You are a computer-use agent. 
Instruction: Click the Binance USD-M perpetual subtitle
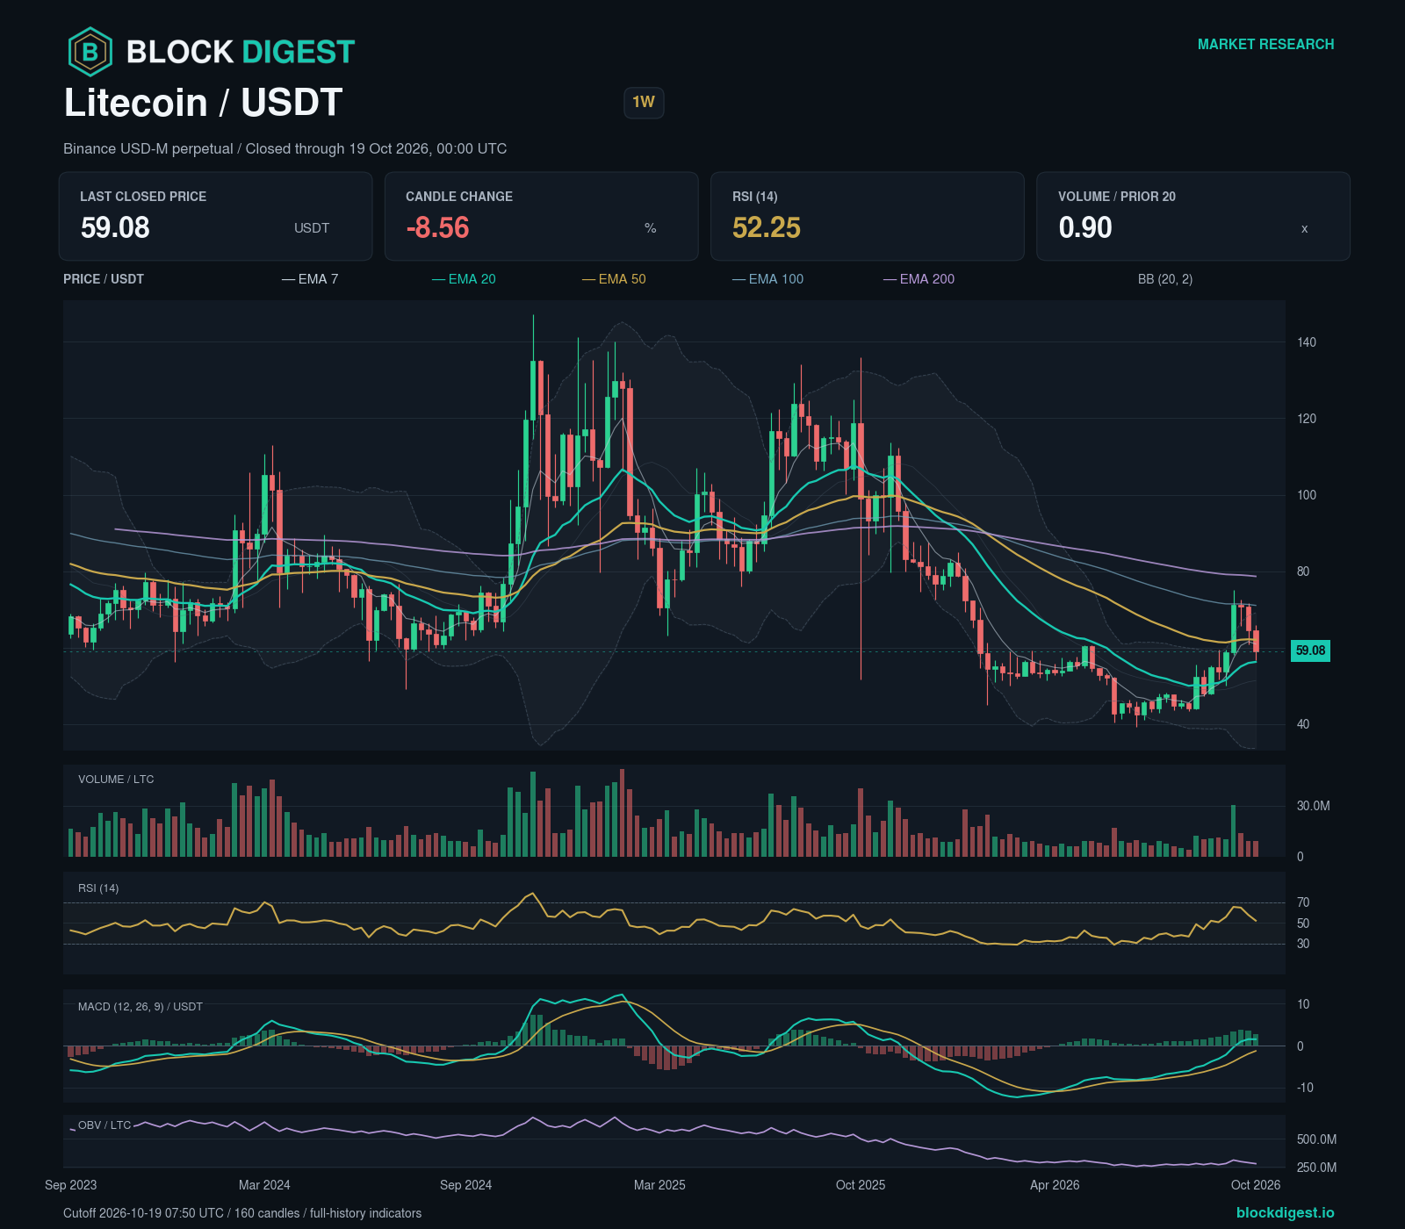[x=285, y=148]
